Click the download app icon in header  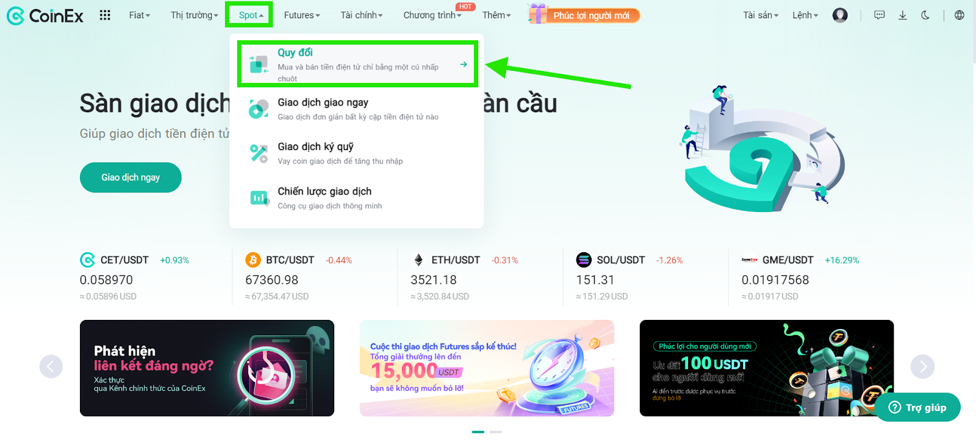tap(903, 15)
